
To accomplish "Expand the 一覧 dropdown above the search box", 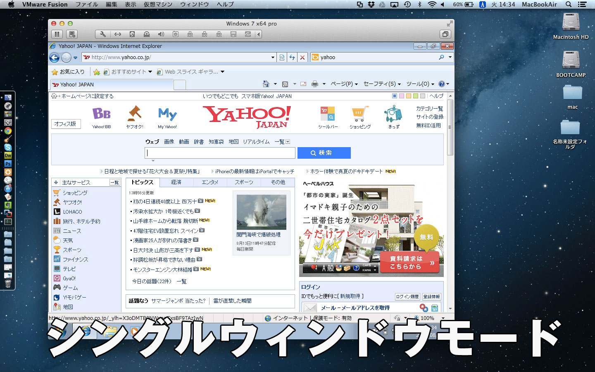I will point(288,142).
